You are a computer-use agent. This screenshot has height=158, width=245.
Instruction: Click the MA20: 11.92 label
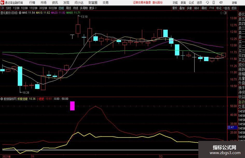coord(58,13)
